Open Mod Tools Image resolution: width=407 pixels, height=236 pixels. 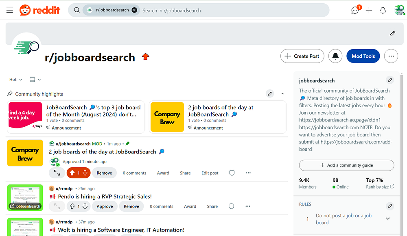click(x=363, y=56)
